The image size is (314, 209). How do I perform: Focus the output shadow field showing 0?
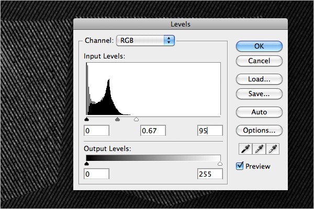point(96,174)
